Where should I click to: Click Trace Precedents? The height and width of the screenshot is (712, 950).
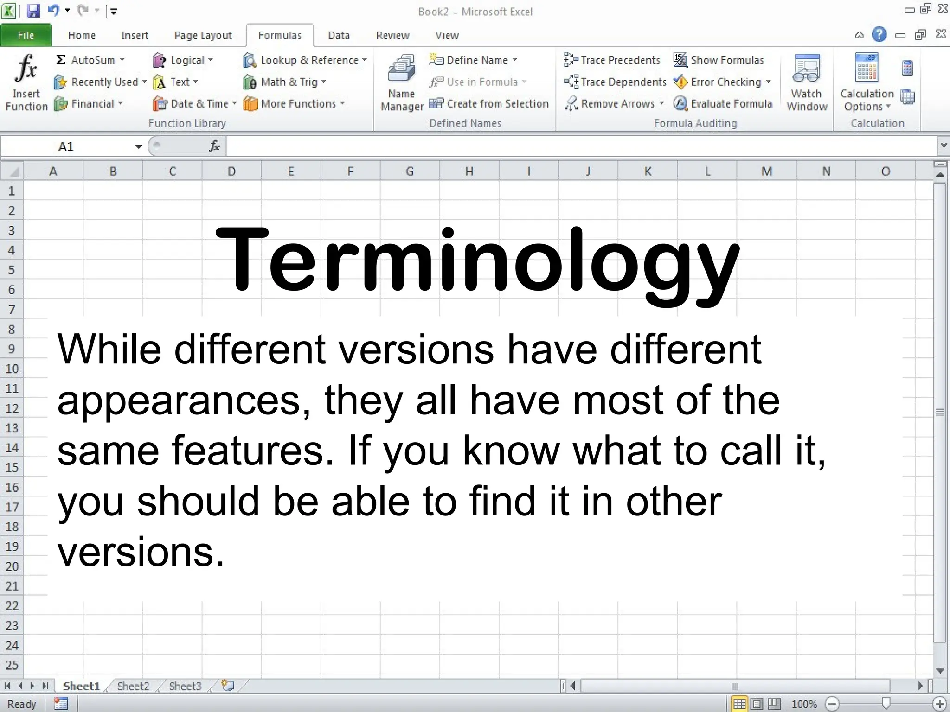pos(611,60)
